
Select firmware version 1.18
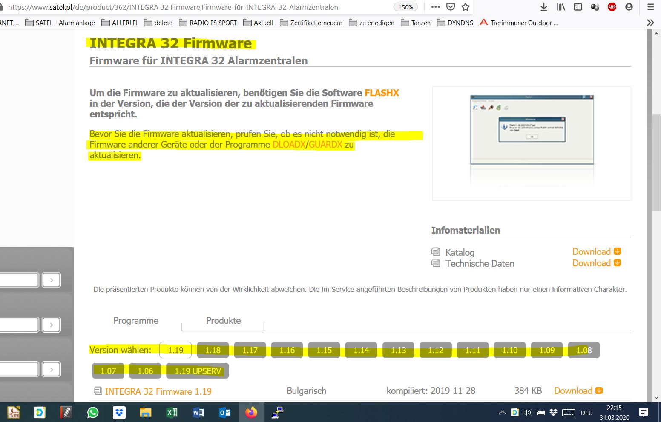pyautogui.click(x=213, y=350)
